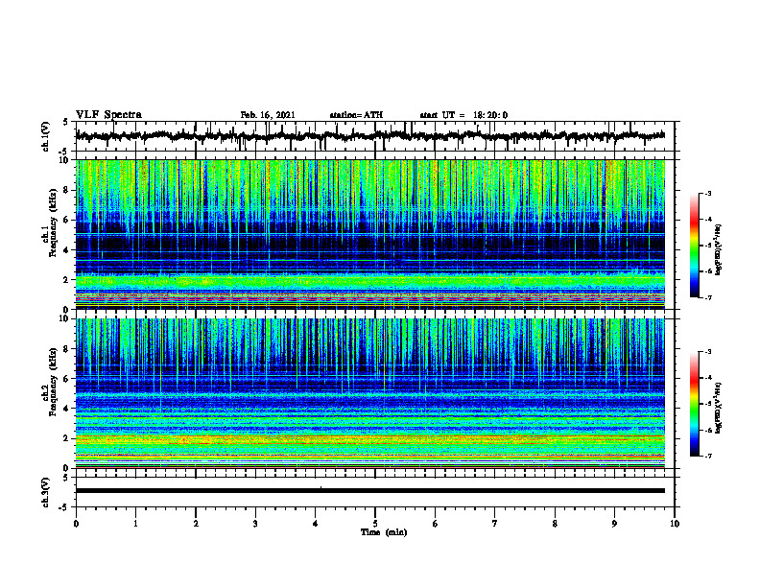Click inside the ch.1 spectrogram panel
The width and height of the screenshot is (760, 587).
click(x=370, y=234)
